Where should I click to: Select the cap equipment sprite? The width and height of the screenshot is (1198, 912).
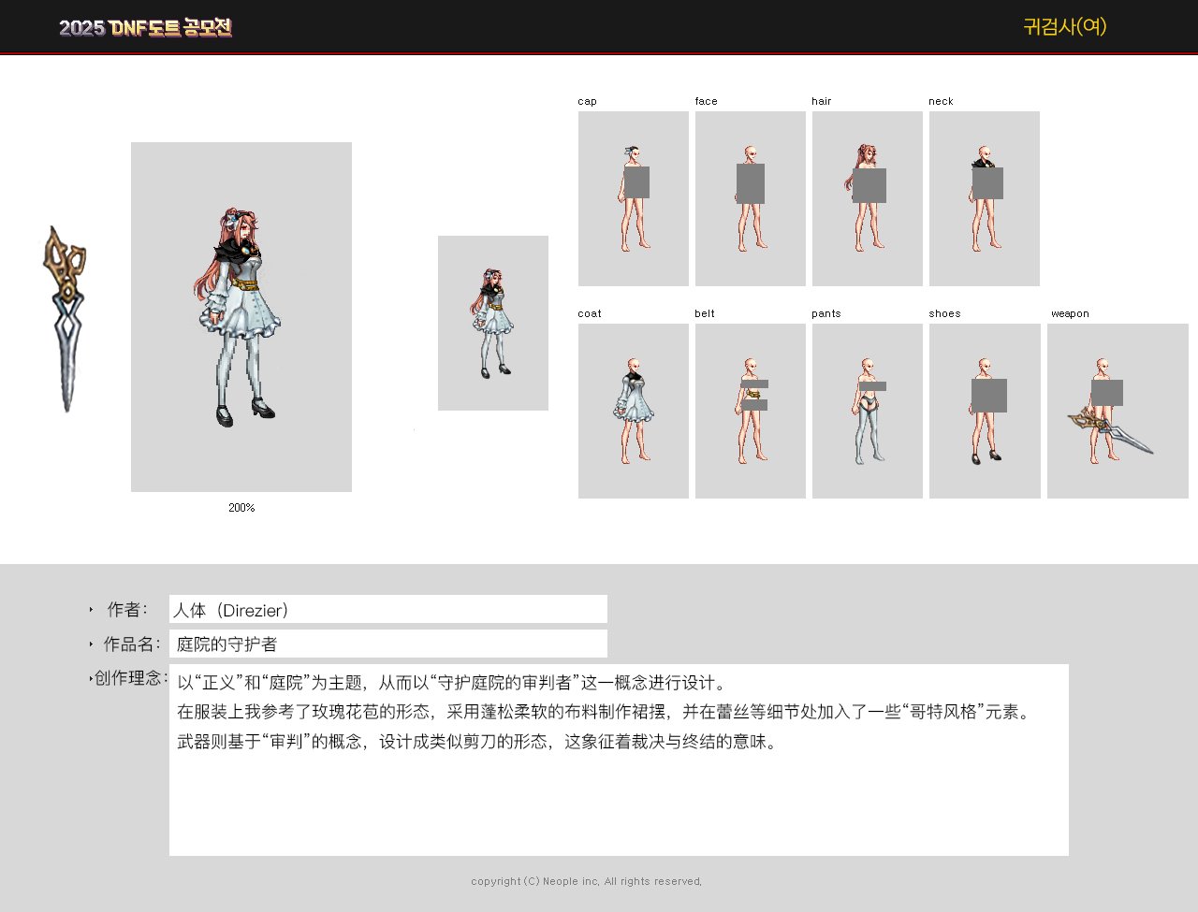(x=633, y=197)
